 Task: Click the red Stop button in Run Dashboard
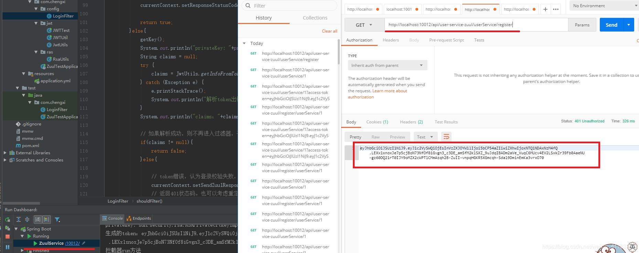pos(8,237)
